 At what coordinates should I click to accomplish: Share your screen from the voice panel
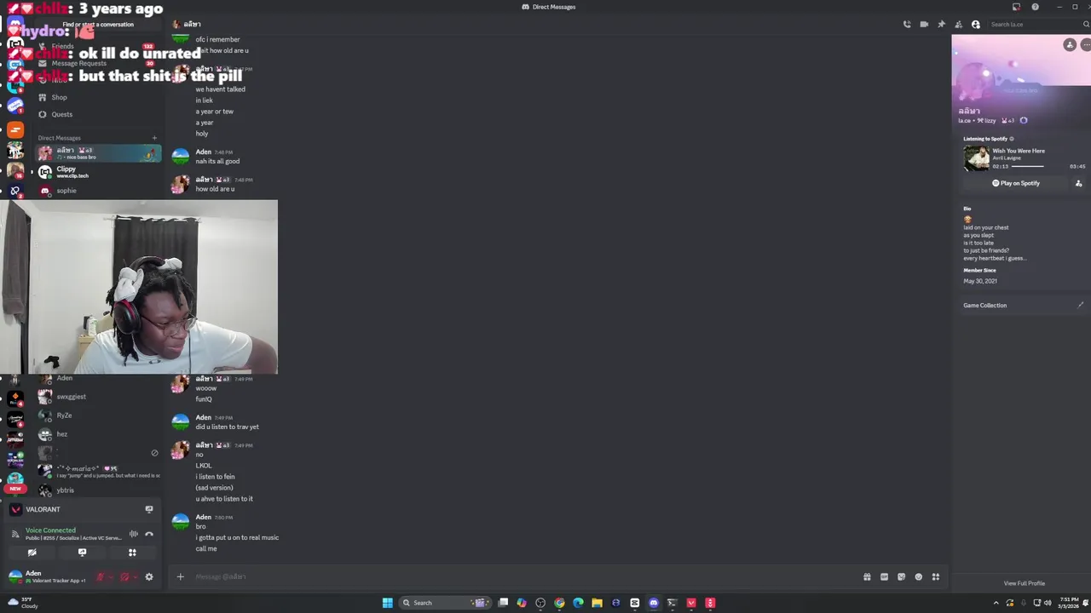coord(82,553)
